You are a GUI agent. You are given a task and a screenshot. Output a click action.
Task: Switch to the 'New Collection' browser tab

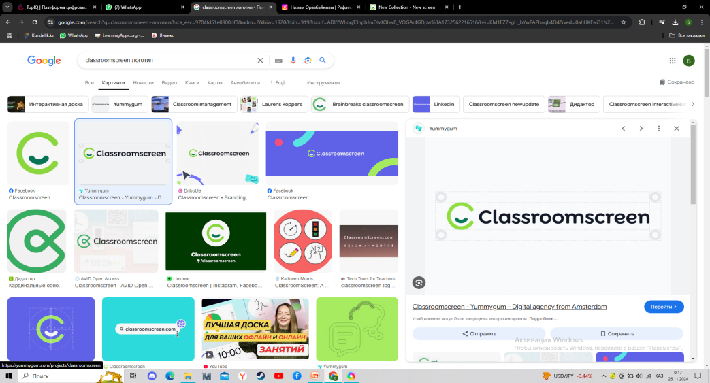pyautogui.click(x=409, y=7)
